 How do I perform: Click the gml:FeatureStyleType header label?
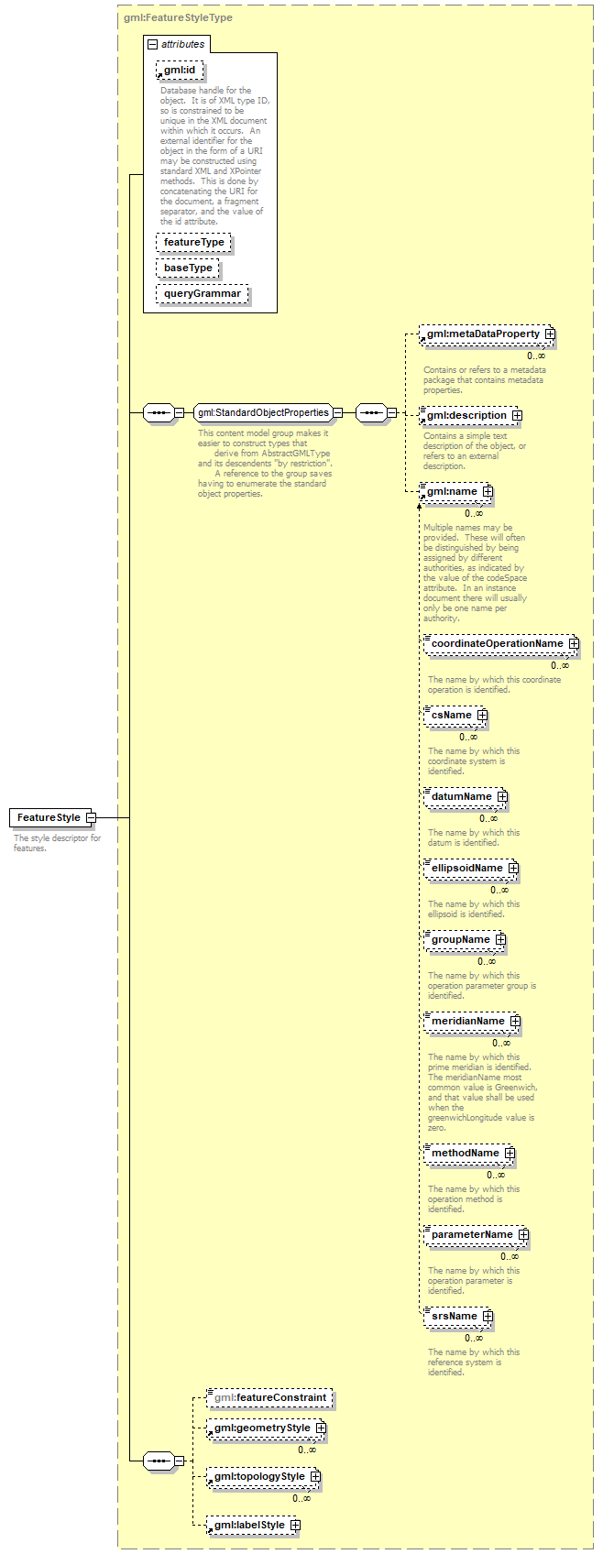pyautogui.click(x=178, y=17)
